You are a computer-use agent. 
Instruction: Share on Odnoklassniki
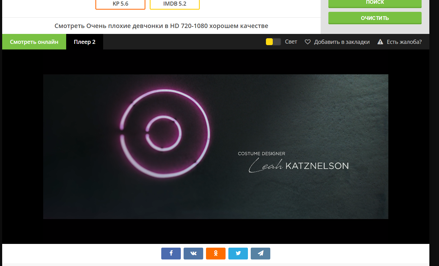(x=216, y=254)
